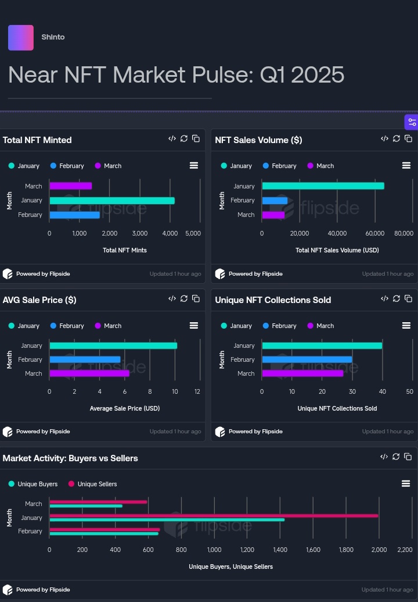418x602 pixels.
Task: Open the dashboard filter settings icon
Action: click(x=412, y=123)
